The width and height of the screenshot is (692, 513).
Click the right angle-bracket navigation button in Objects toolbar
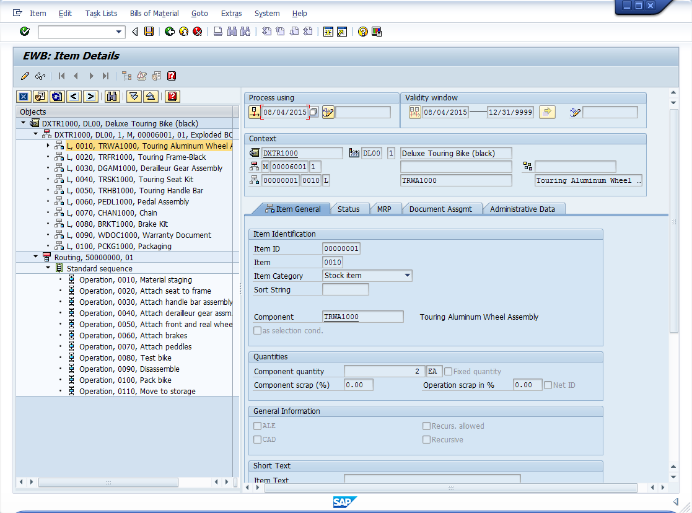pyautogui.click(x=90, y=96)
